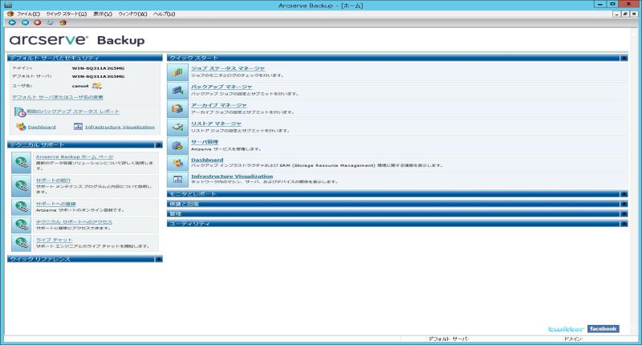Open the ファイル(F) menu
The width and height of the screenshot is (642, 345).
28,14
